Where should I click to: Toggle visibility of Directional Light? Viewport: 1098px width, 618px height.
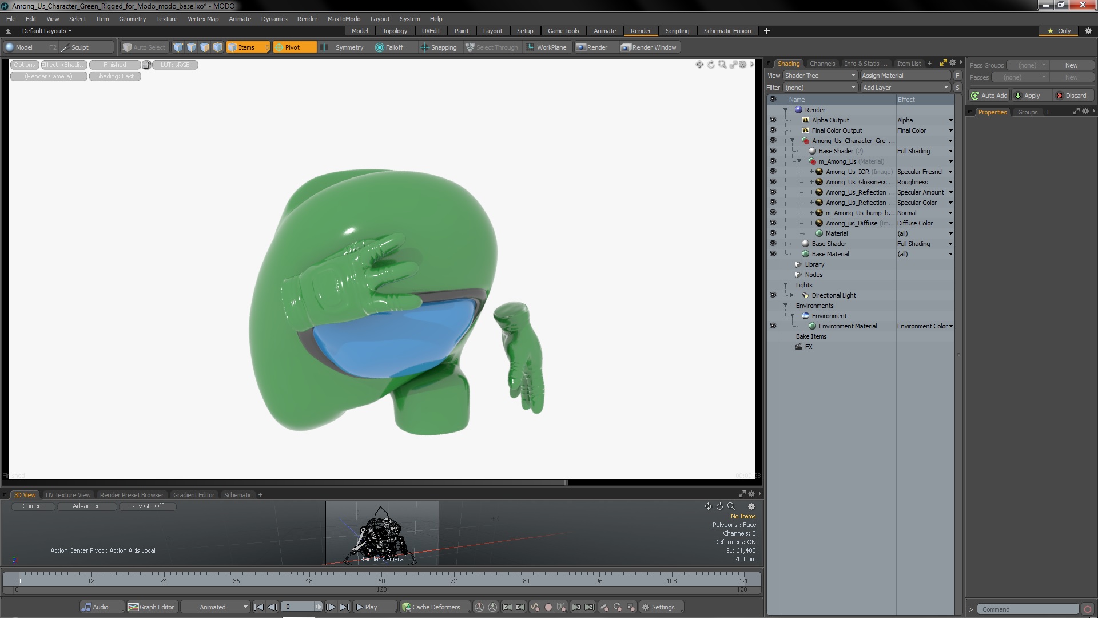click(773, 295)
